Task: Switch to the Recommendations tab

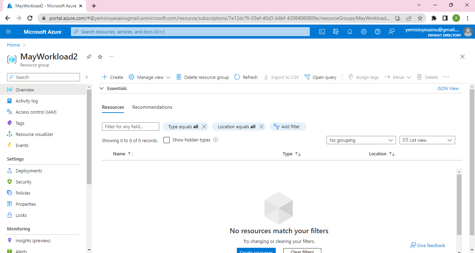Action: coord(152,107)
